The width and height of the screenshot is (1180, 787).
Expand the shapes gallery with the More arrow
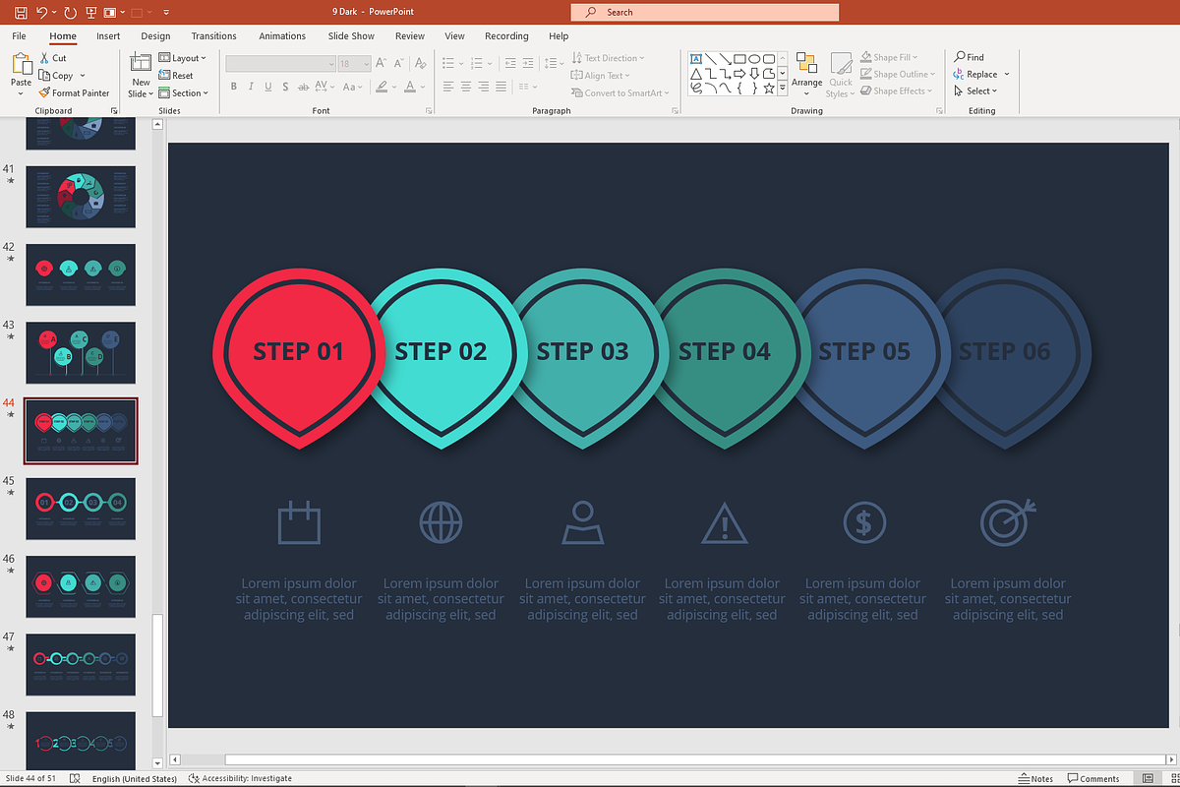[783, 89]
